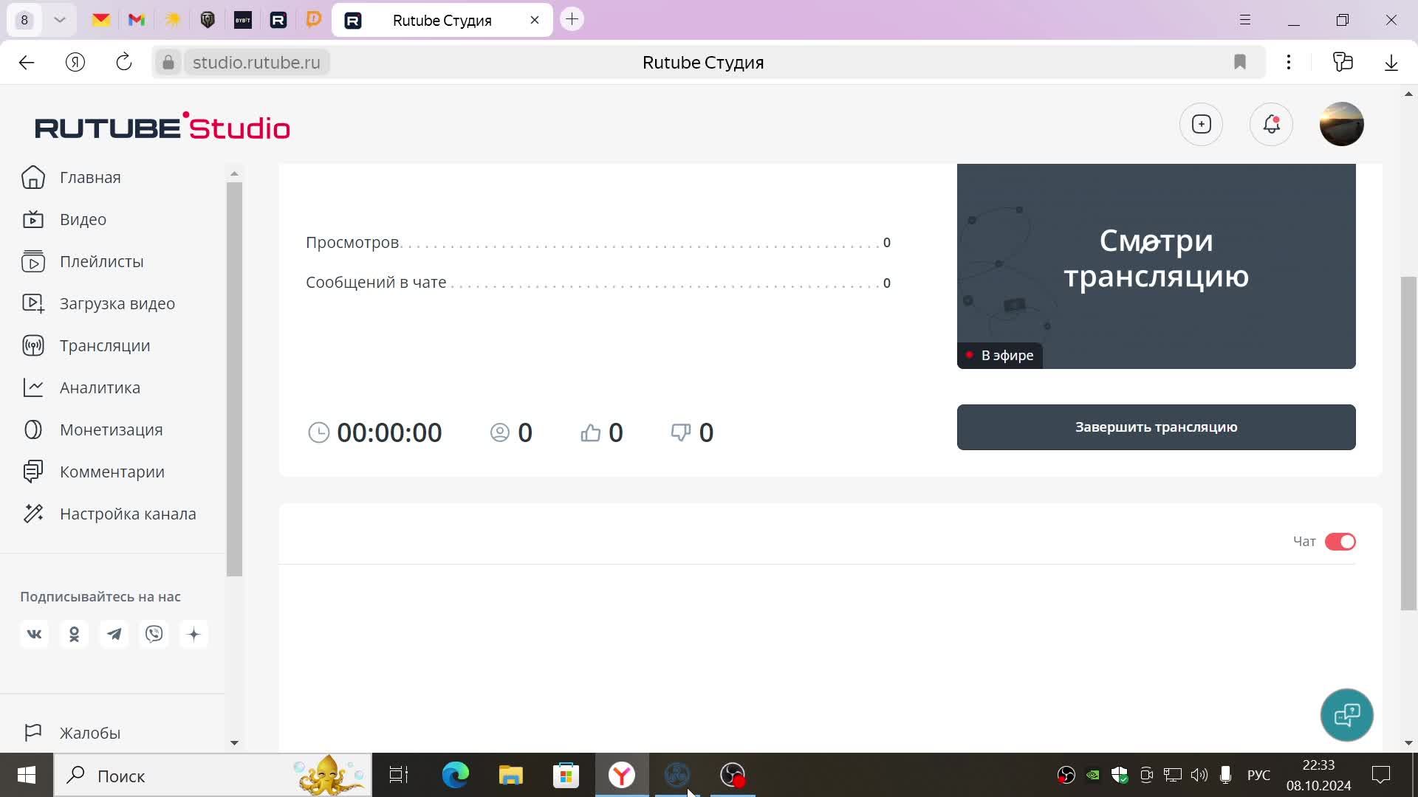The height and width of the screenshot is (797, 1418).
Task: Switch to the Yandex Mail pinned tab
Action: (x=101, y=20)
